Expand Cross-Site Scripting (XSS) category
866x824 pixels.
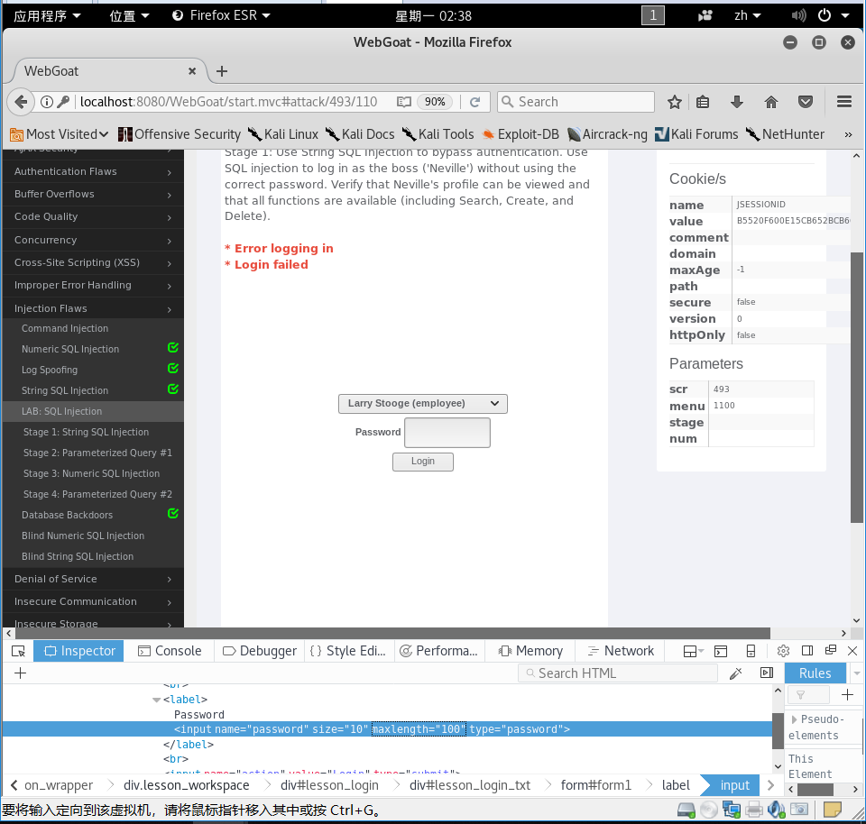(x=93, y=262)
